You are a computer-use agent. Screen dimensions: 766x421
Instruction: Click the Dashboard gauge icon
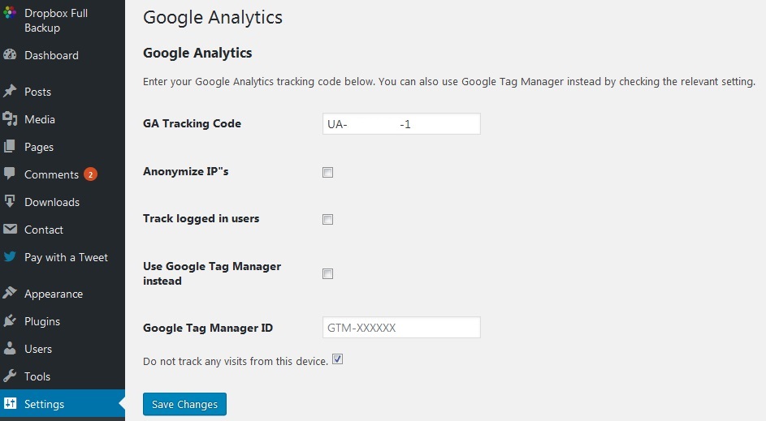(9, 54)
